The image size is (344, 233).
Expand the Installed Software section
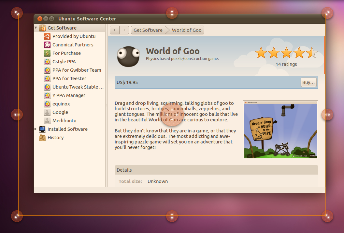coord(36,129)
